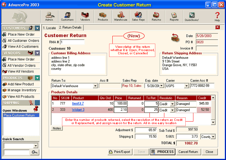Screen dimensions: 226x160
Task: Click the Sales Rep field Rep 10, Sales
Action: pyautogui.click(x=132, y=86)
